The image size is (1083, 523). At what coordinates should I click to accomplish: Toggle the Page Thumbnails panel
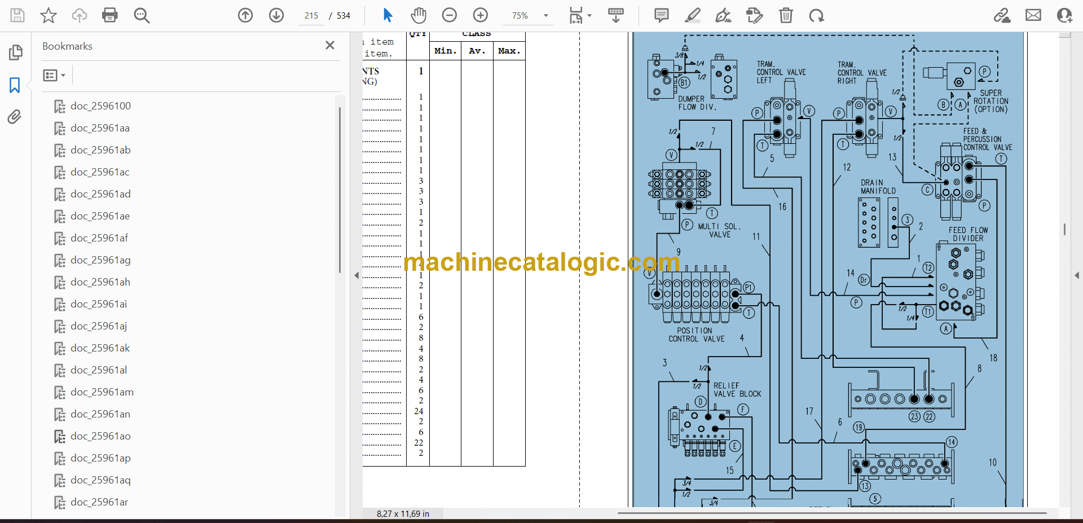click(x=15, y=52)
